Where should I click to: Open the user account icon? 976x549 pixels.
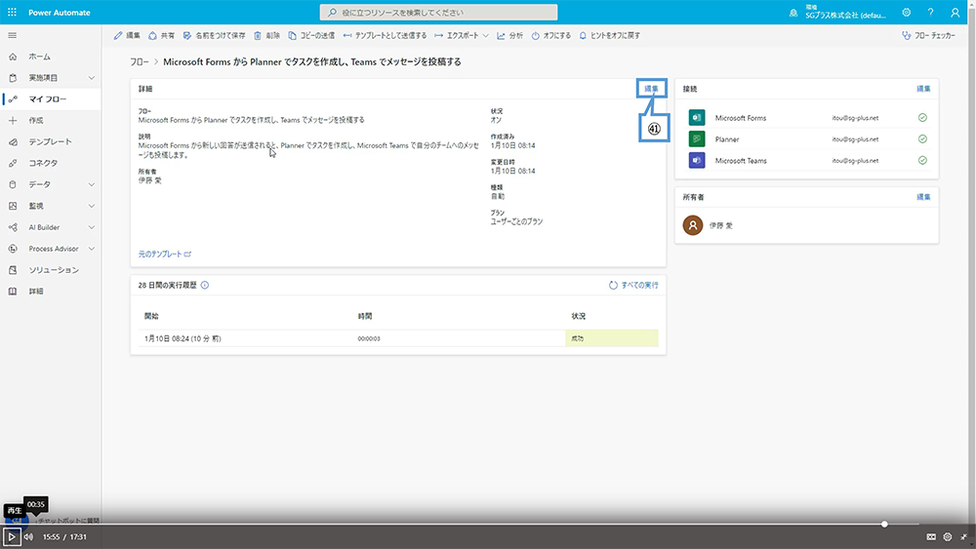point(955,13)
